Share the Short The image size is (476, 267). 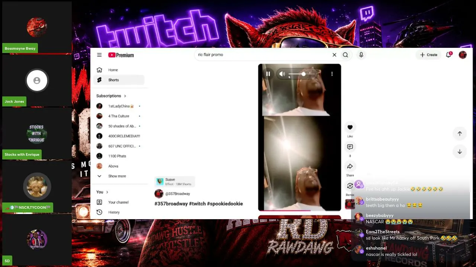coord(350,167)
